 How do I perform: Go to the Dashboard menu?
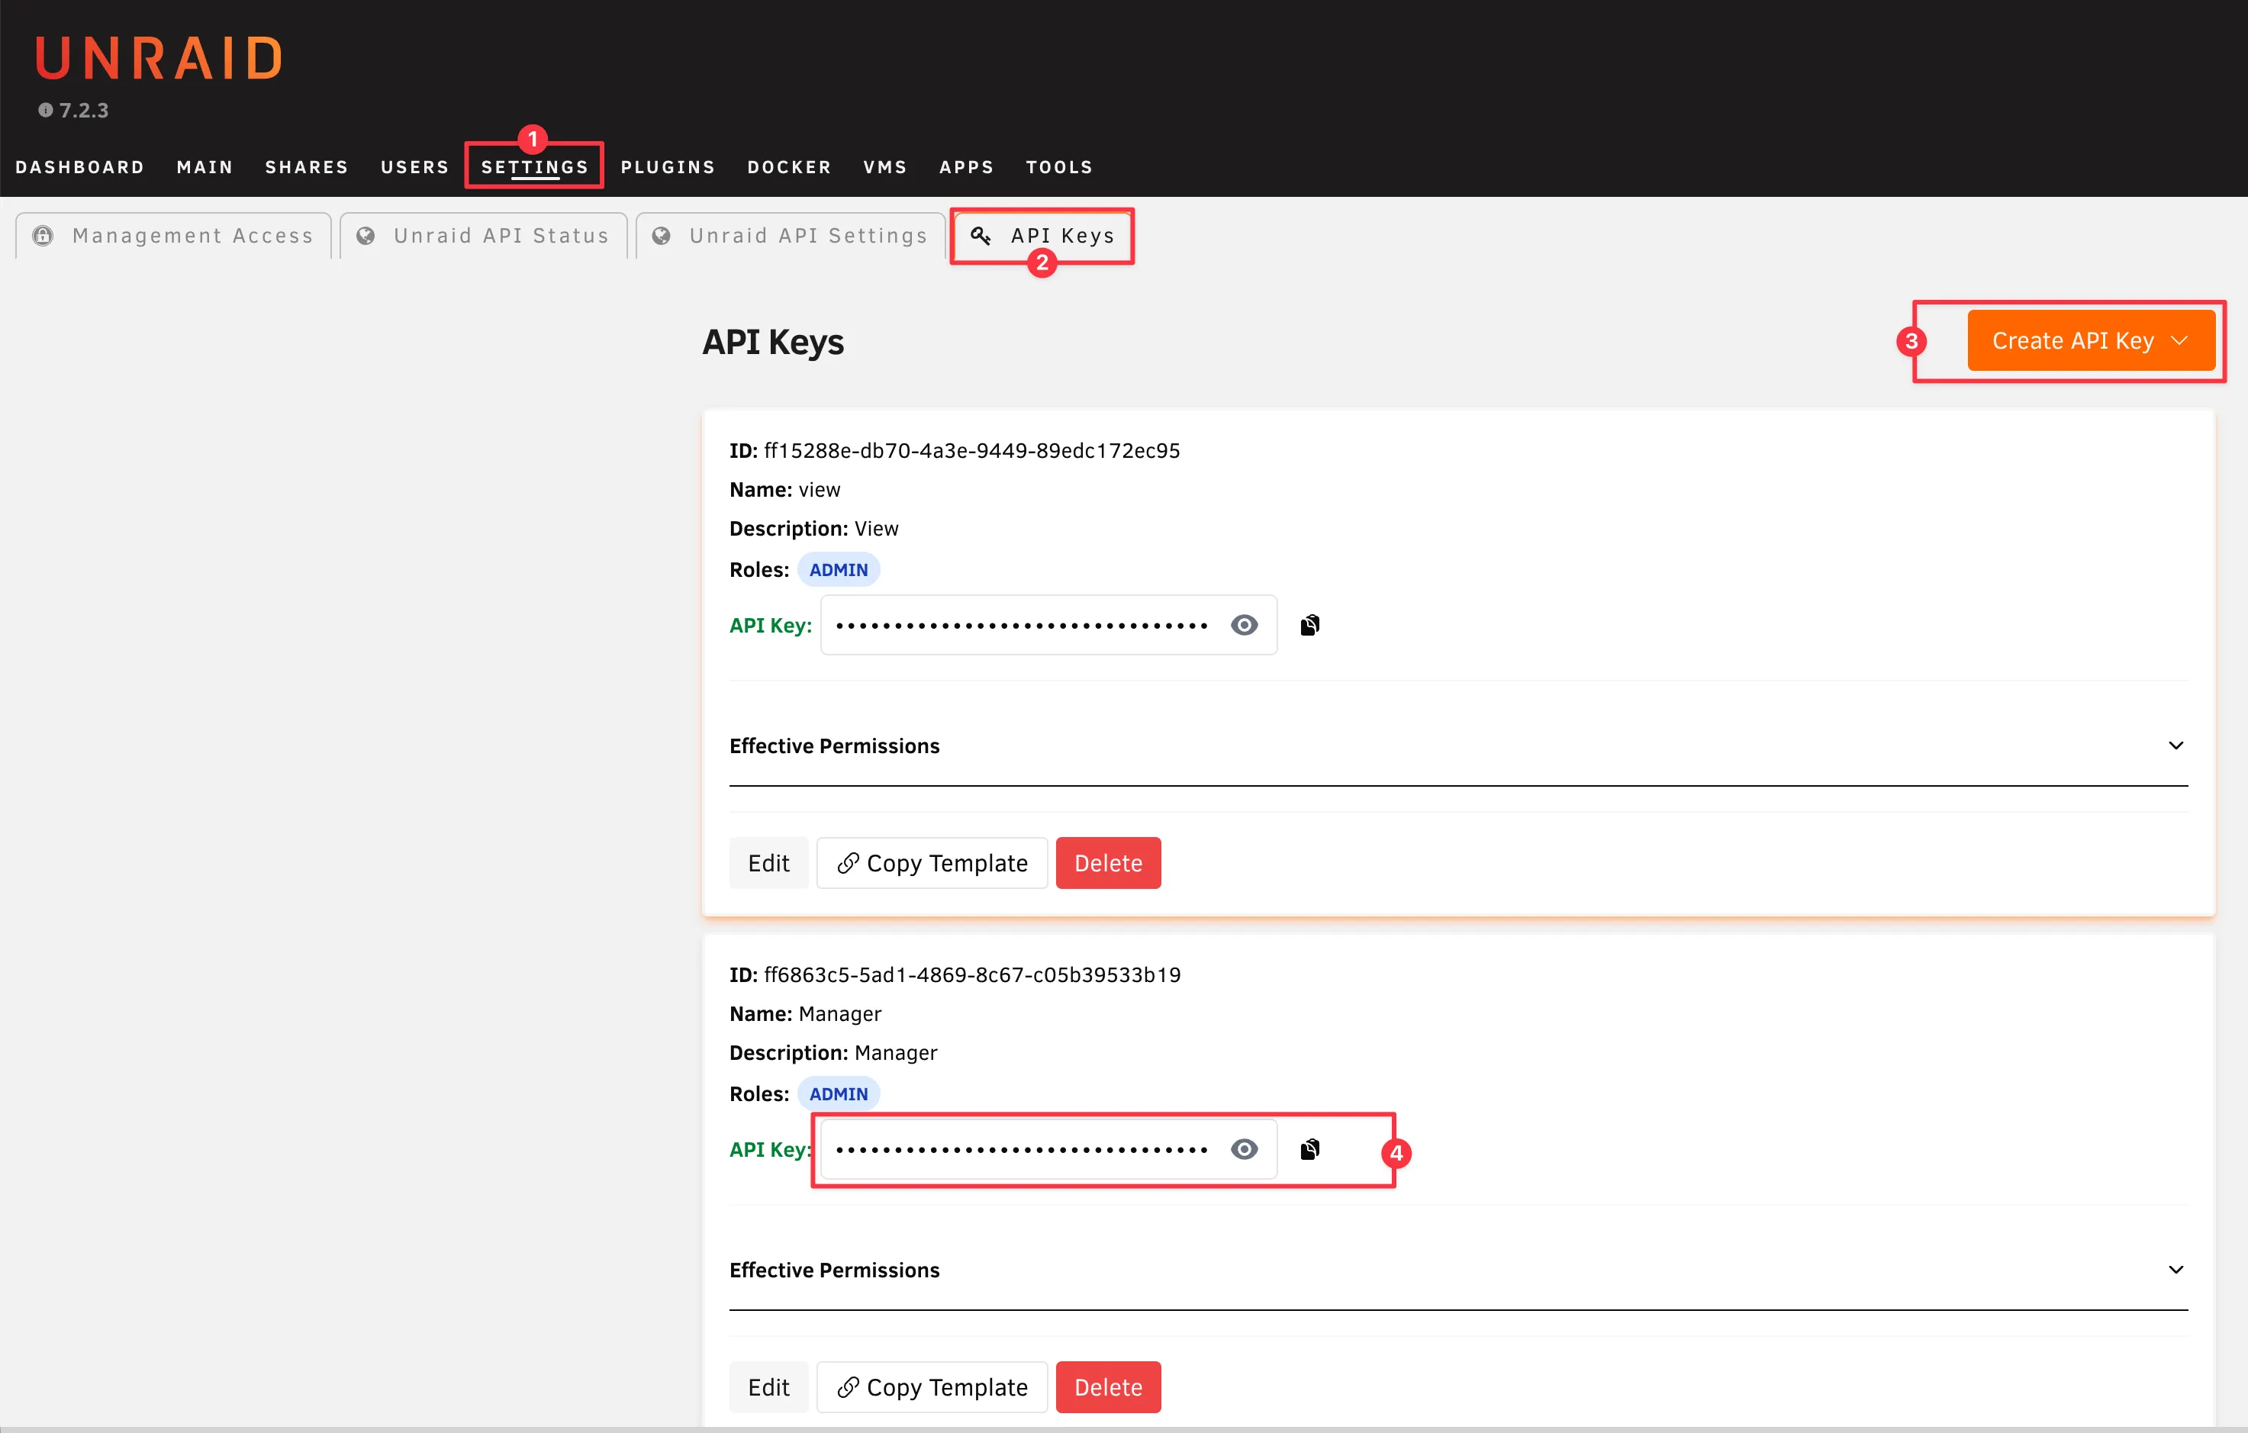[80, 167]
